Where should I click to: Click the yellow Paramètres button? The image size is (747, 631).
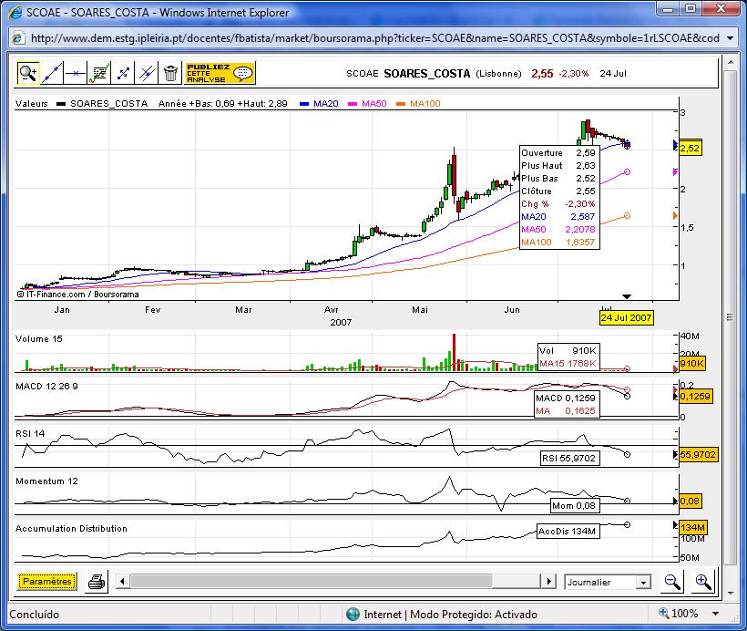click(x=47, y=582)
